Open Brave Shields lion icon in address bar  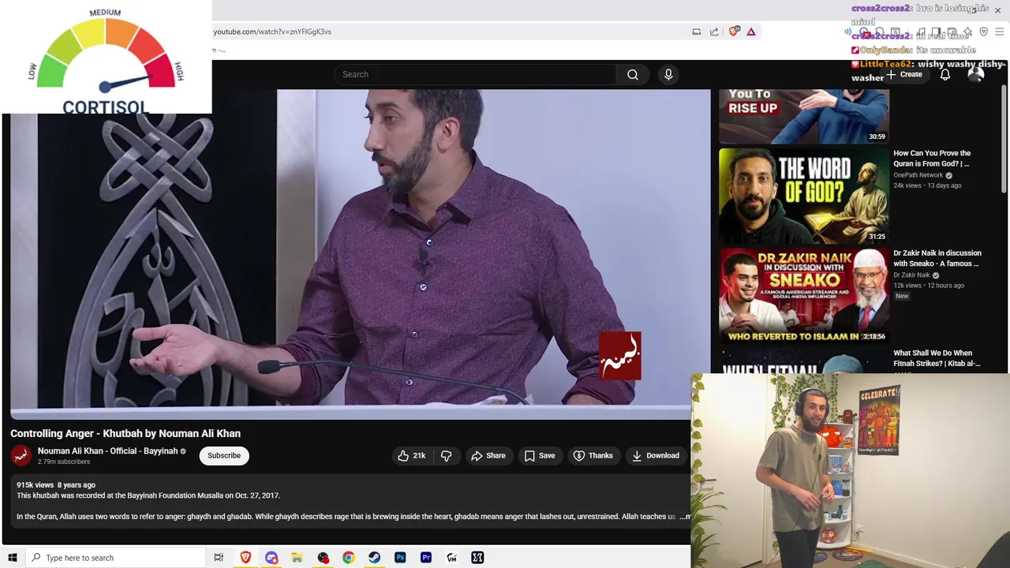click(x=735, y=32)
